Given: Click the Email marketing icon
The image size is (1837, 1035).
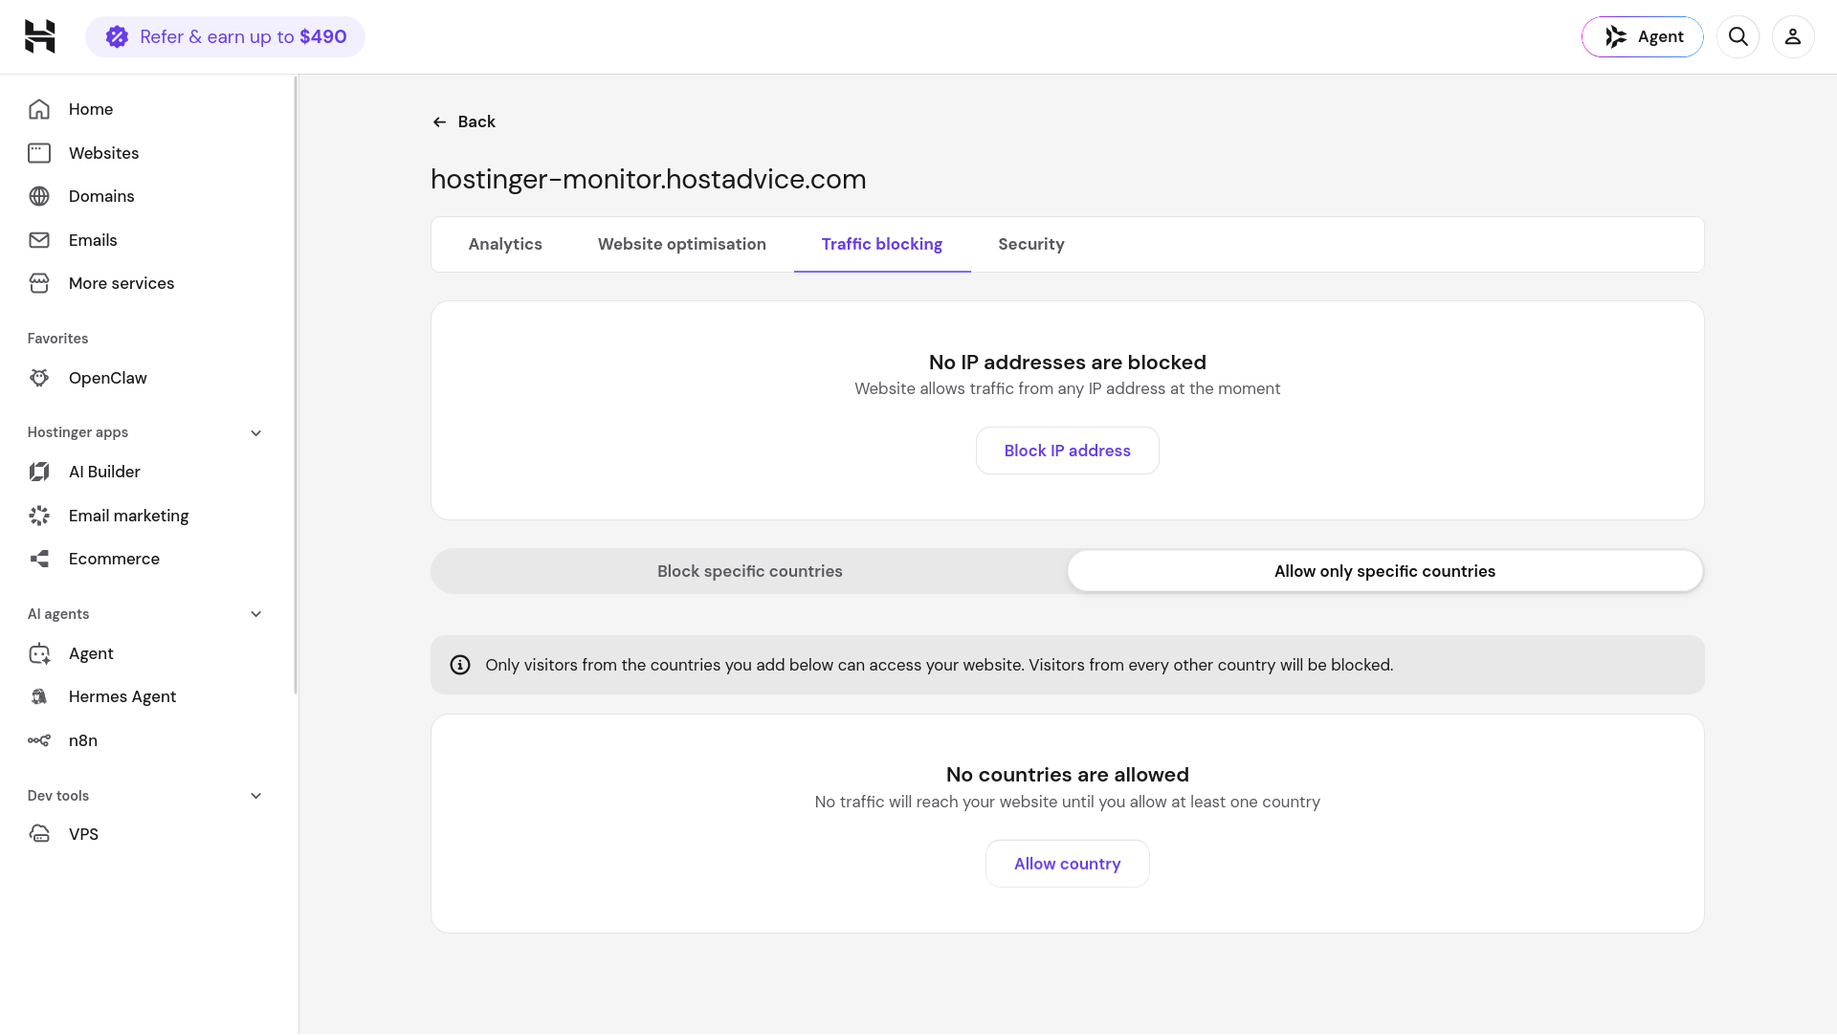Looking at the screenshot, I should pos(39,516).
